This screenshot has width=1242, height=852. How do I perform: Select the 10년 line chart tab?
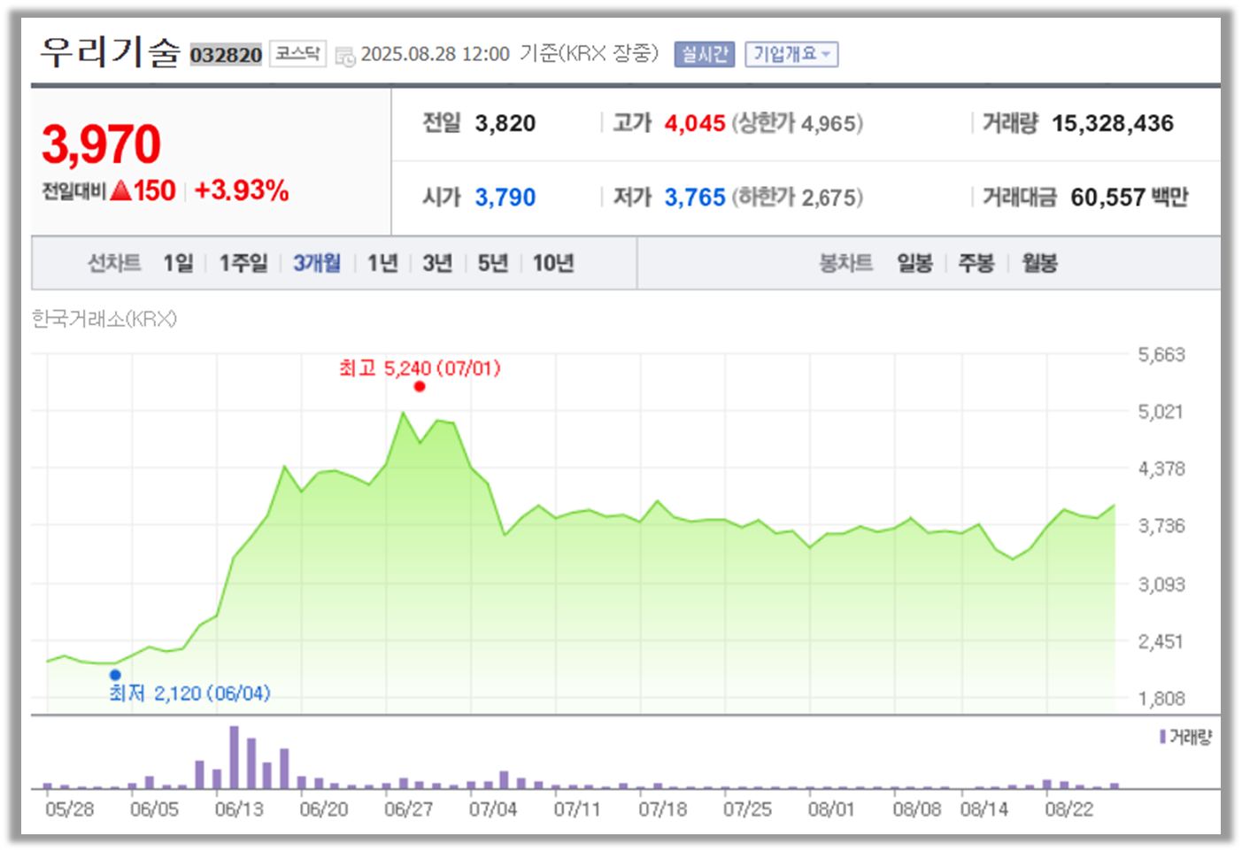[553, 263]
